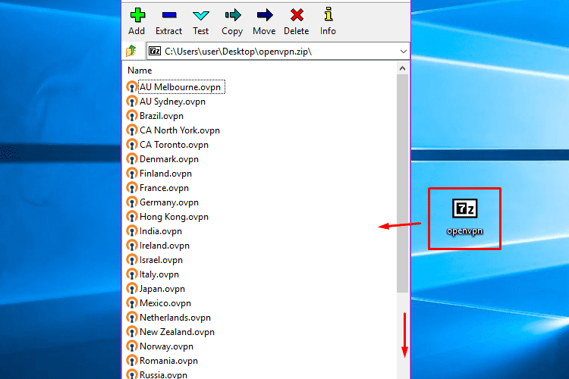Run the Test checkmark tool

coord(201,15)
